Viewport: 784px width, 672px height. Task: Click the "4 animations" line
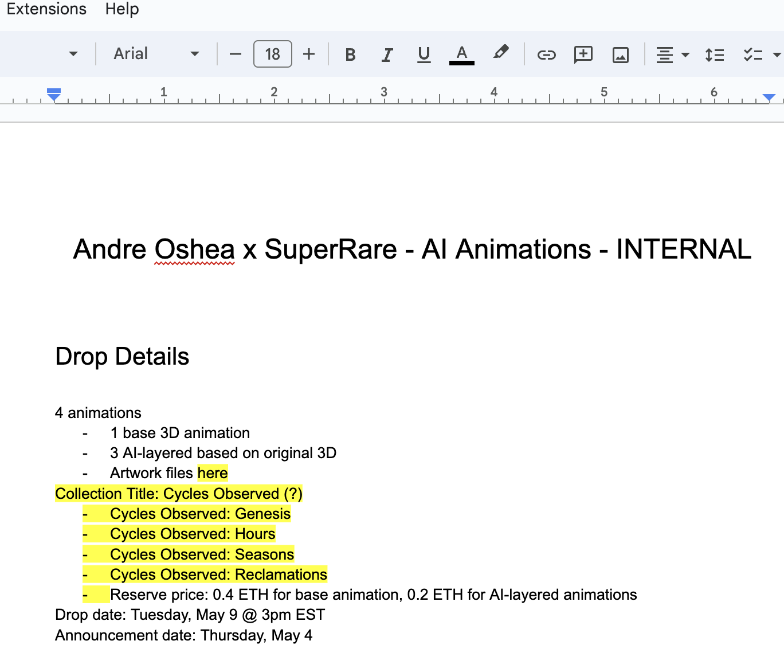pyautogui.click(x=98, y=413)
